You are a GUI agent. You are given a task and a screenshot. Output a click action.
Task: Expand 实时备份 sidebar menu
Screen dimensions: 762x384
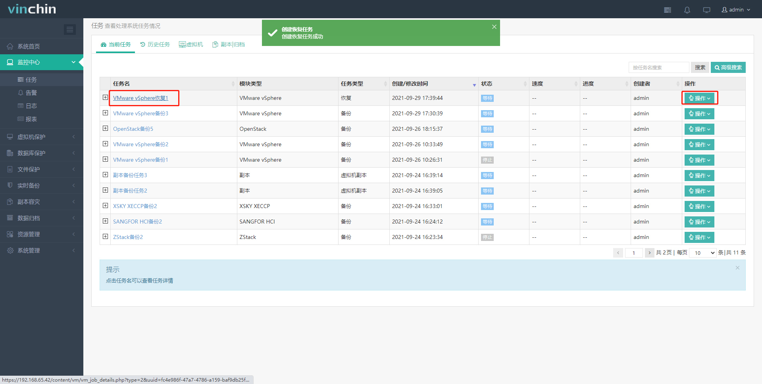pos(42,185)
